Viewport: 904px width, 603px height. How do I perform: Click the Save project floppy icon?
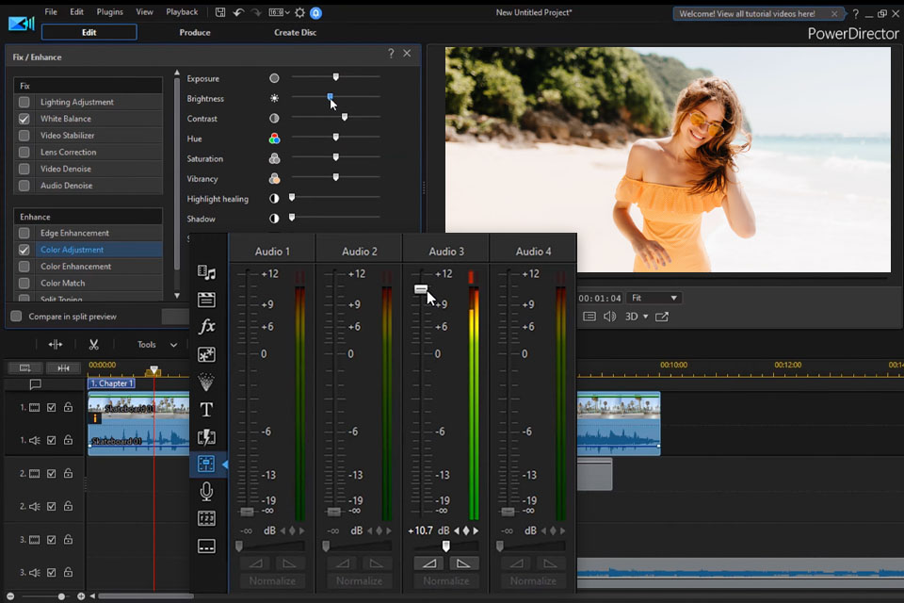click(x=220, y=12)
